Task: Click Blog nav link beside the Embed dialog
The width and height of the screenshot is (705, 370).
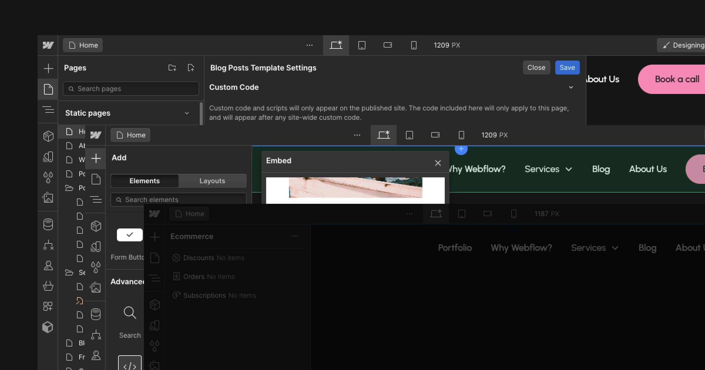Action: (x=601, y=169)
